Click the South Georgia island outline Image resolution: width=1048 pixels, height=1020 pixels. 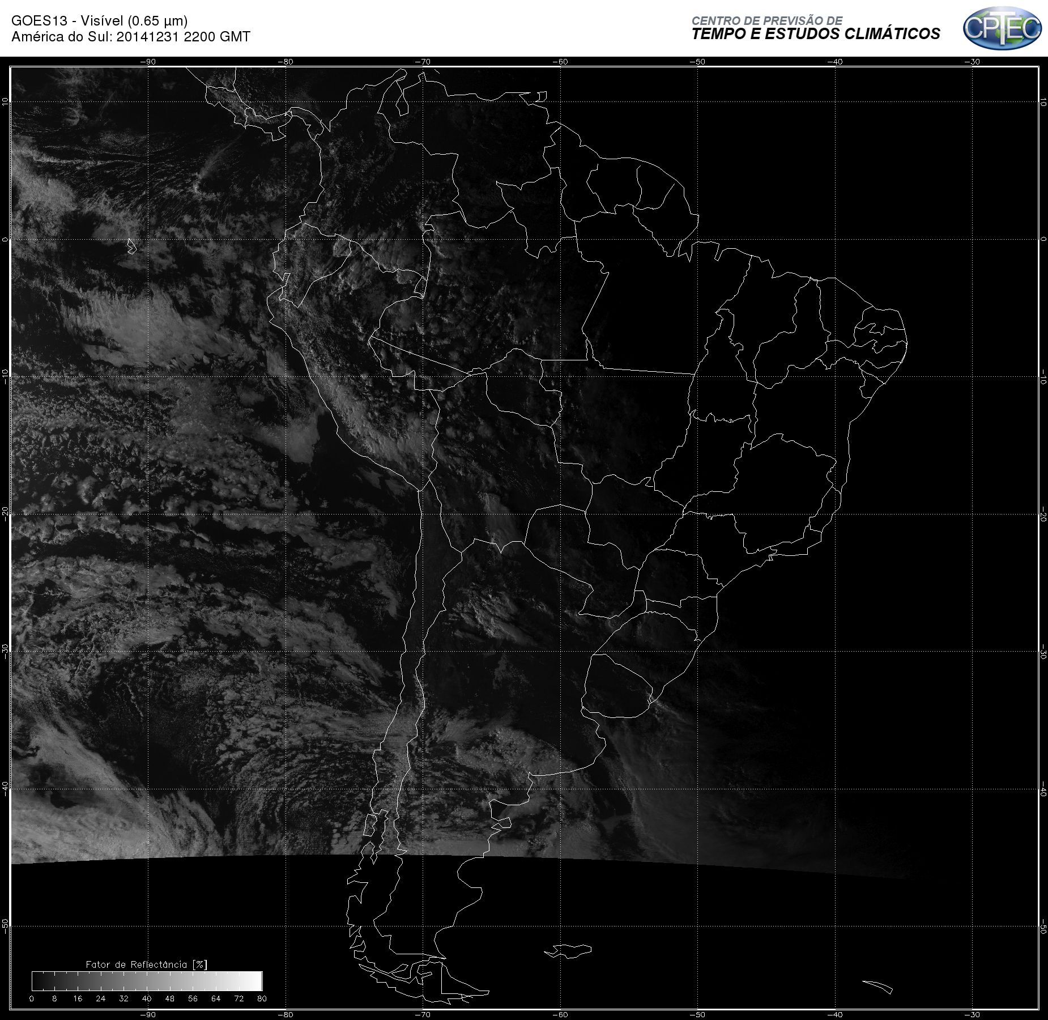point(877,987)
